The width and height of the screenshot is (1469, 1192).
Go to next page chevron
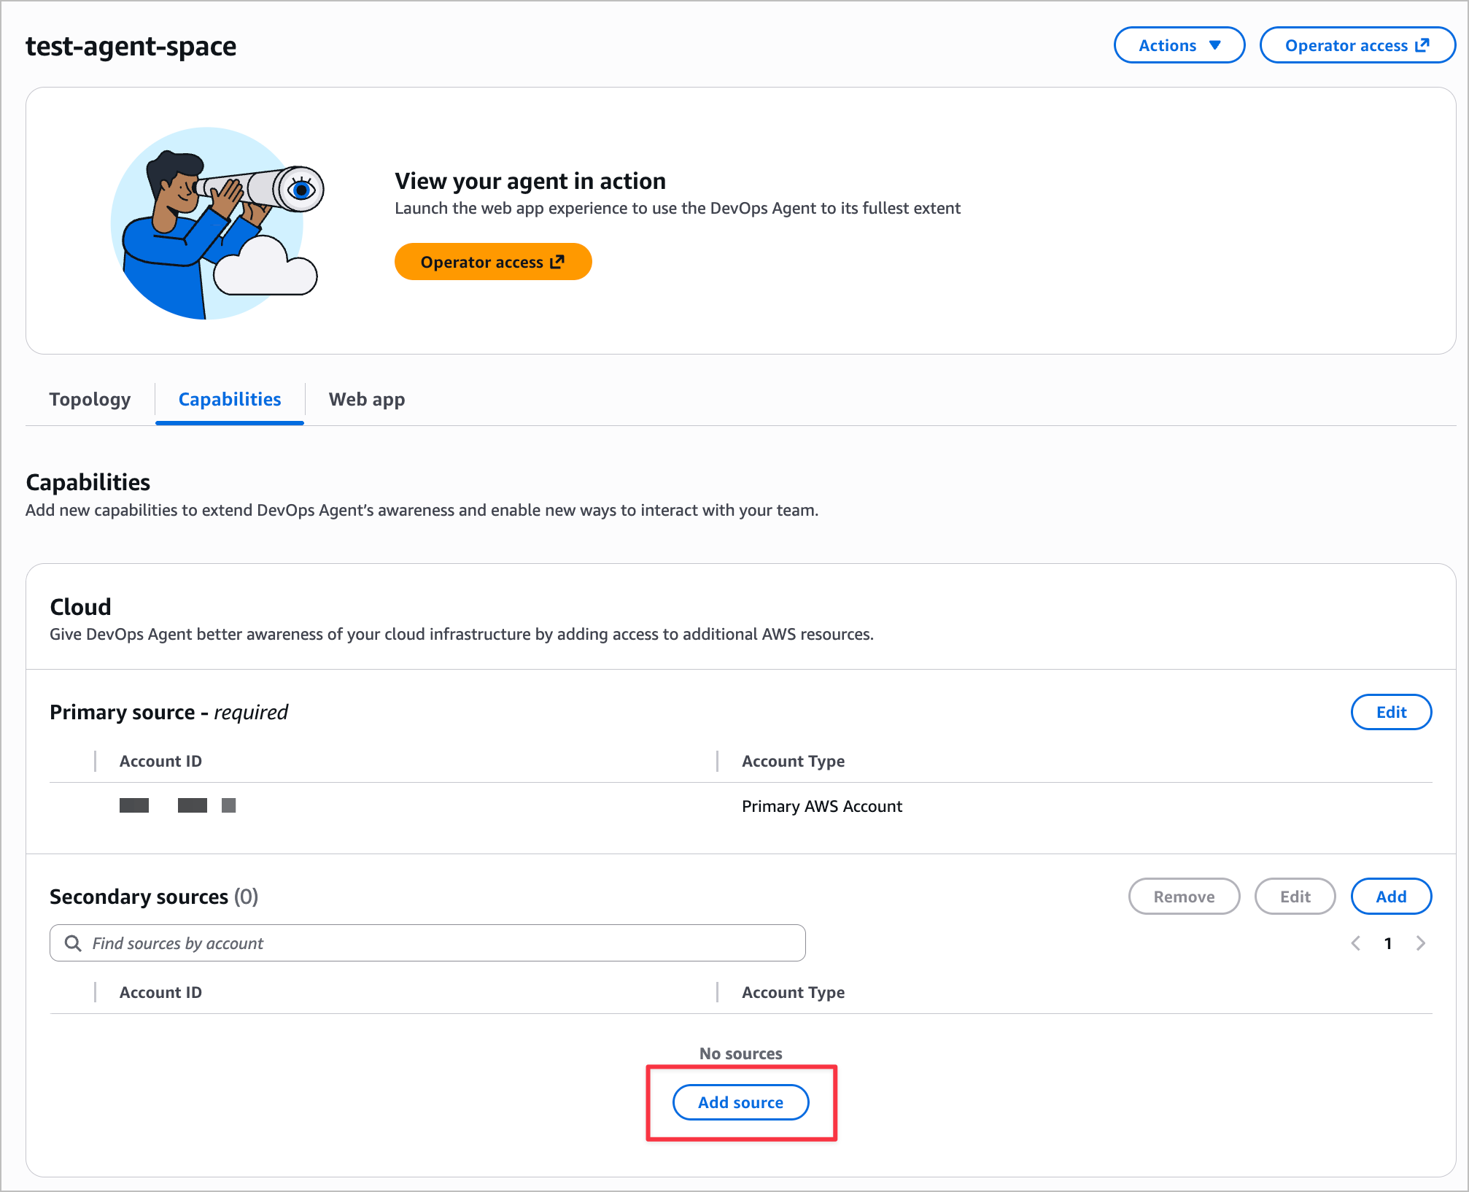point(1421,943)
